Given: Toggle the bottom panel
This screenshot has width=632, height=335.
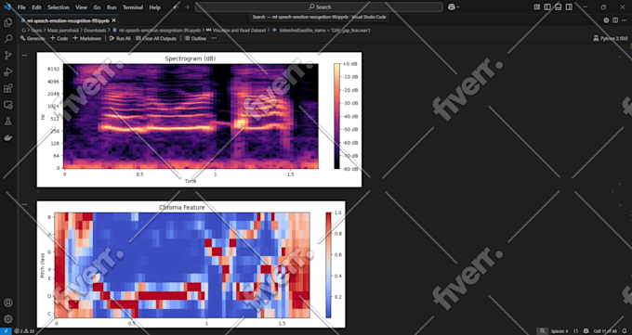Looking at the screenshot, I should (x=558, y=6).
